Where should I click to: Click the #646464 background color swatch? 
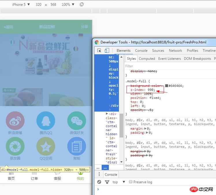(167, 86)
